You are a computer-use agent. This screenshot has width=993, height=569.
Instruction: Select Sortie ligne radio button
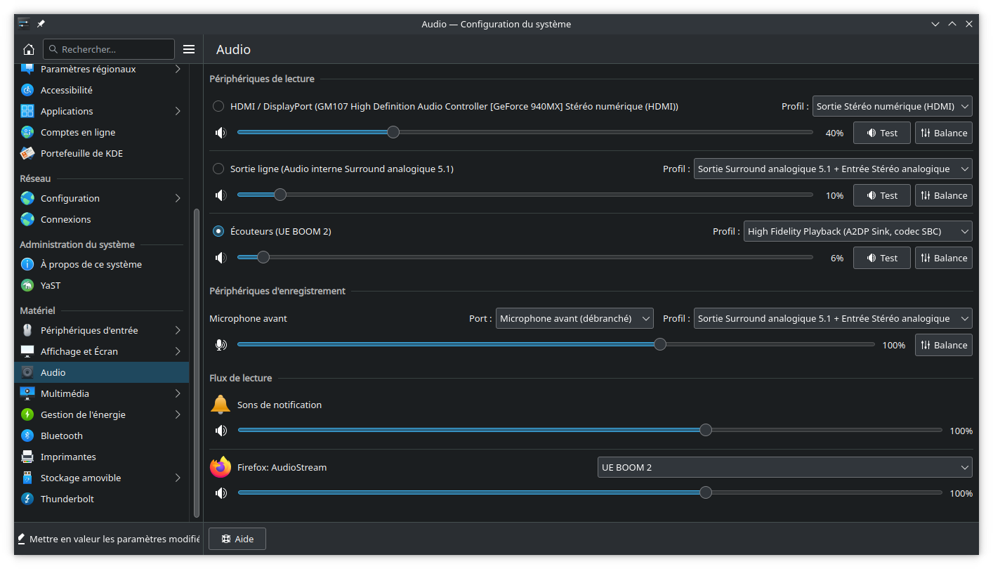(218, 169)
